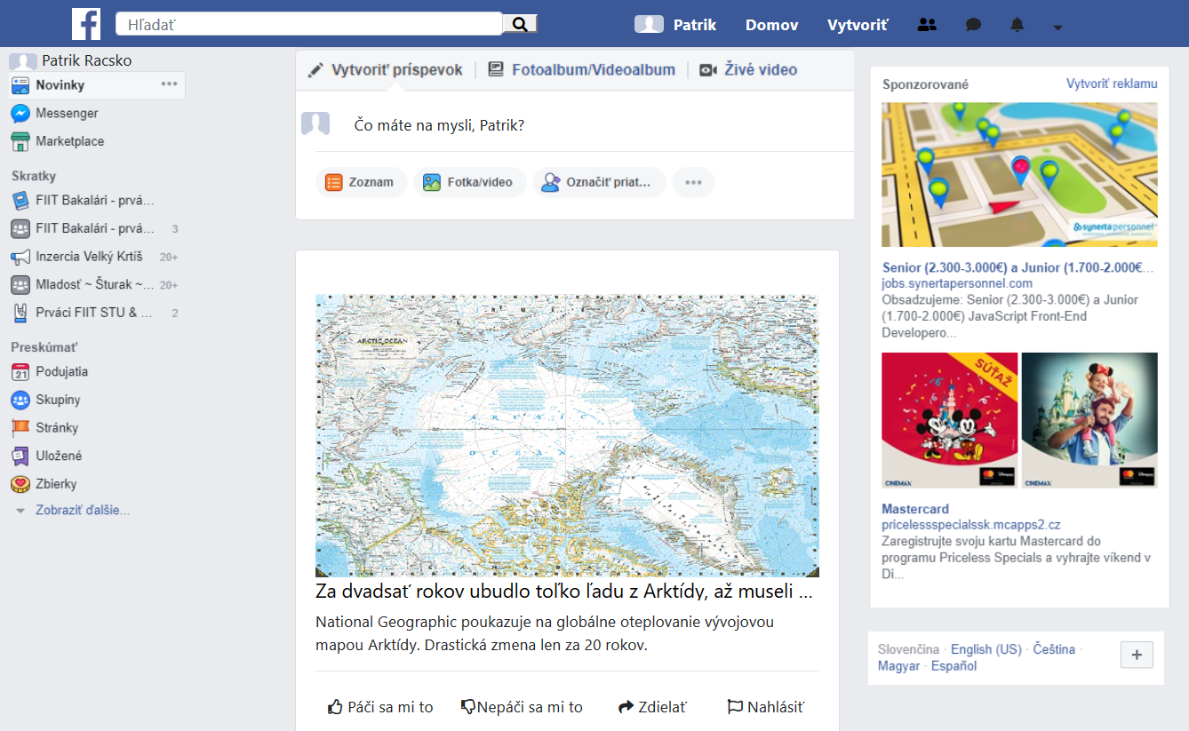This screenshot has width=1189, height=731.
Task: Click the Fotka/video button
Action: [x=469, y=182]
